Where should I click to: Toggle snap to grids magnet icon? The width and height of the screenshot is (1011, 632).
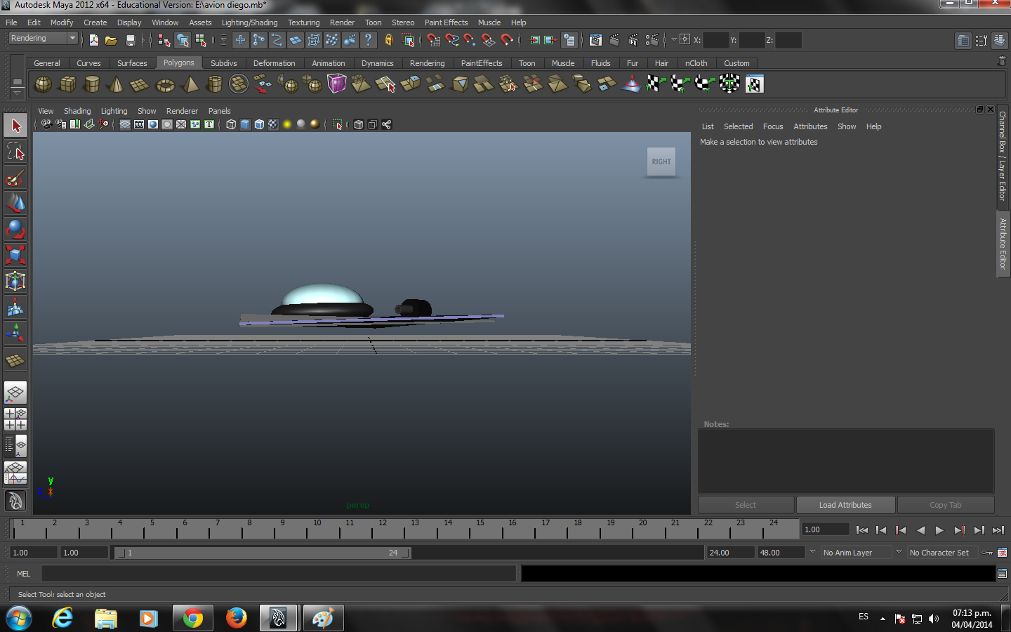click(433, 40)
